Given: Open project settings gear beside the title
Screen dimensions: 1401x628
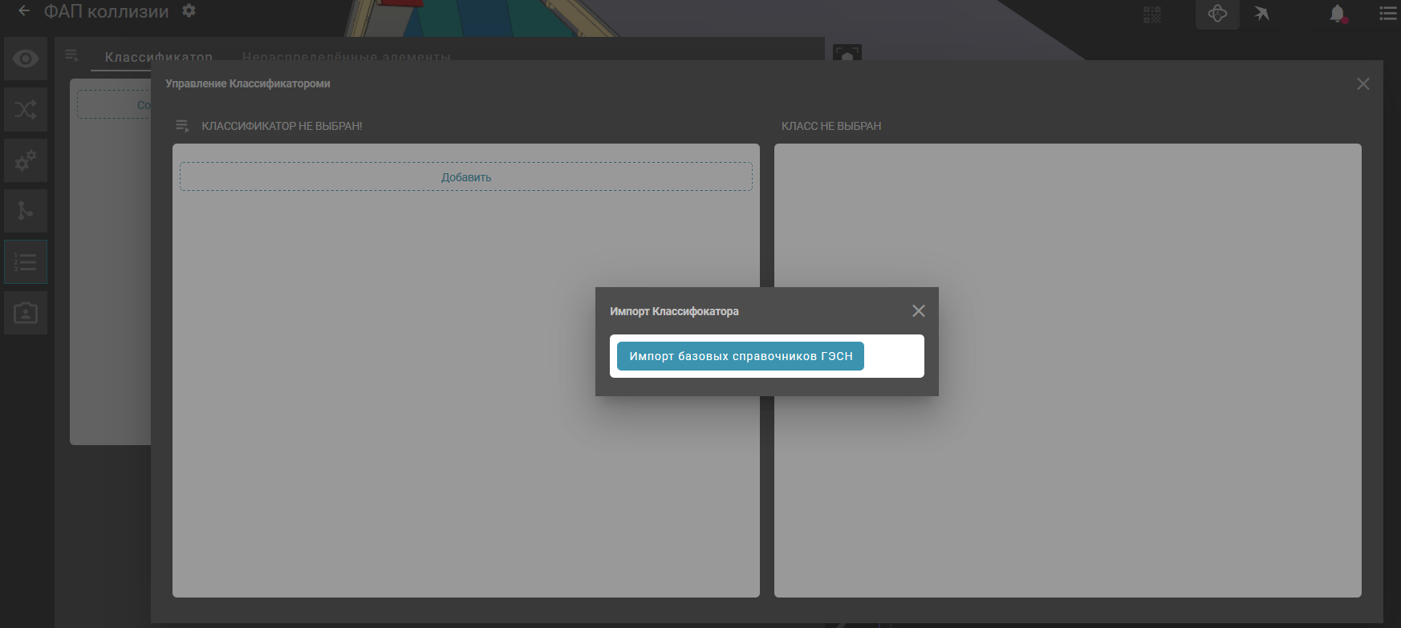Looking at the screenshot, I should click(189, 11).
